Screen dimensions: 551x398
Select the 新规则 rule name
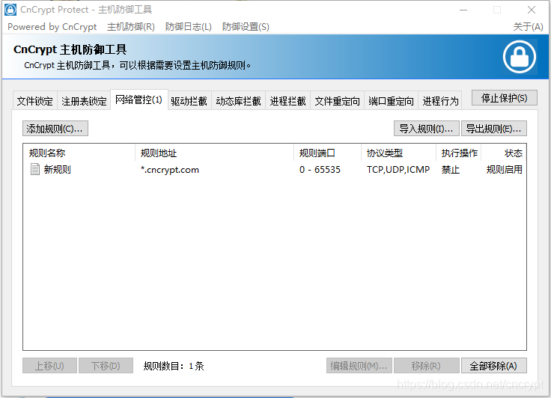click(x=58, y=170)
